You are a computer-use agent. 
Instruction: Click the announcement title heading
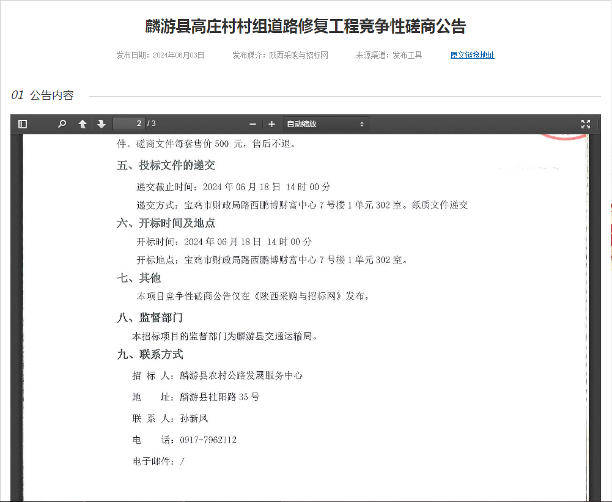[306, 26]
